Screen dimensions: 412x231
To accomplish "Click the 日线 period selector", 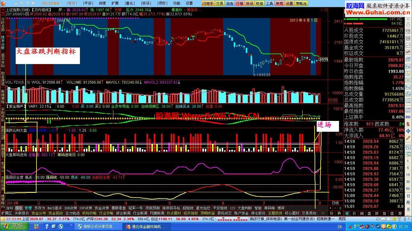I will (x=335, y=203).
